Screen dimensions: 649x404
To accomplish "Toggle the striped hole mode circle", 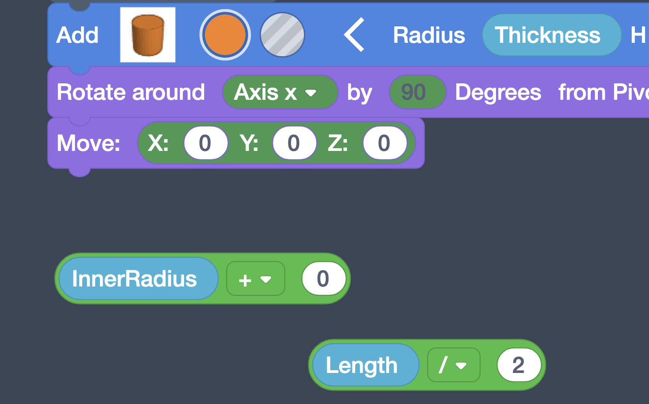I will pos(282,35).
